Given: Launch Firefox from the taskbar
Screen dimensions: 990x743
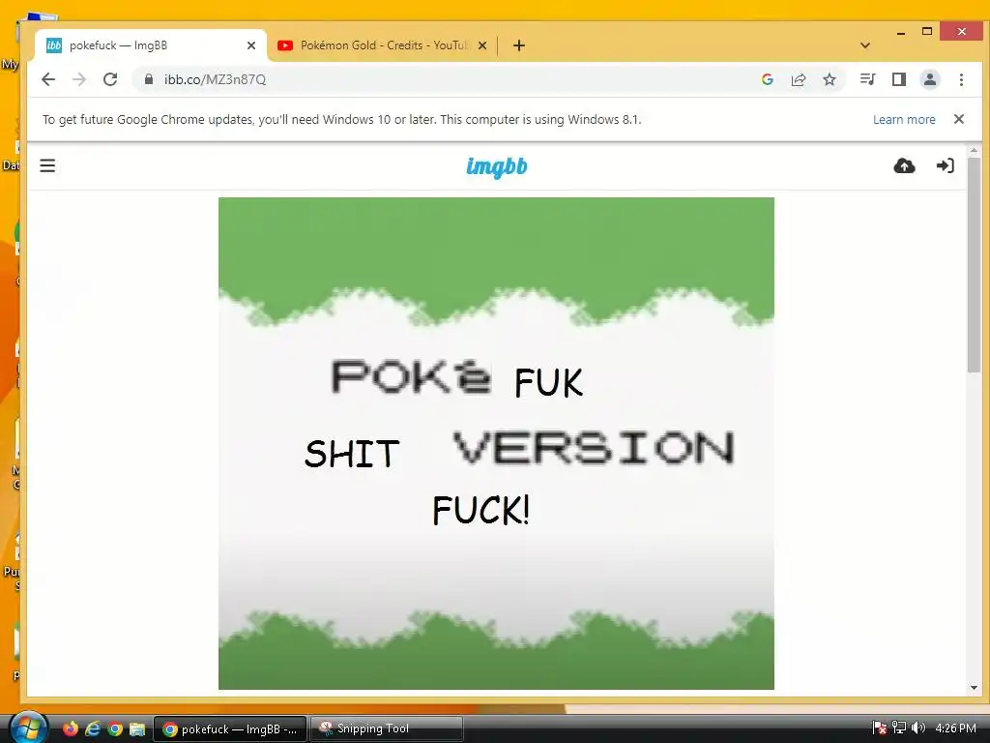Looking at the screenshot, I should tap(70, 728).
